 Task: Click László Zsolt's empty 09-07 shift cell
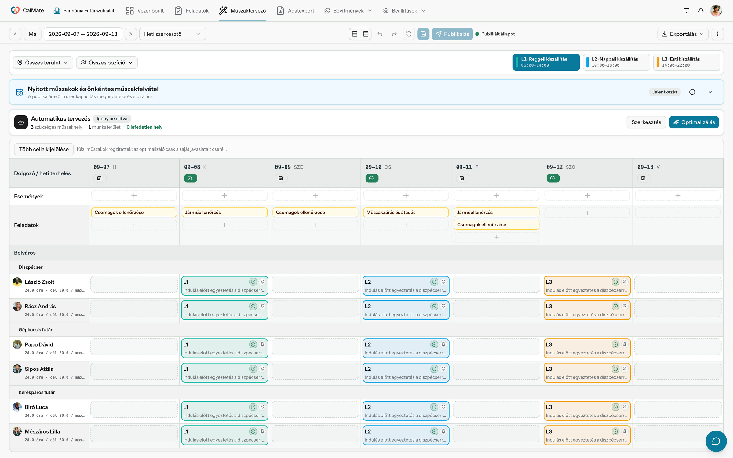coord(134,284)
